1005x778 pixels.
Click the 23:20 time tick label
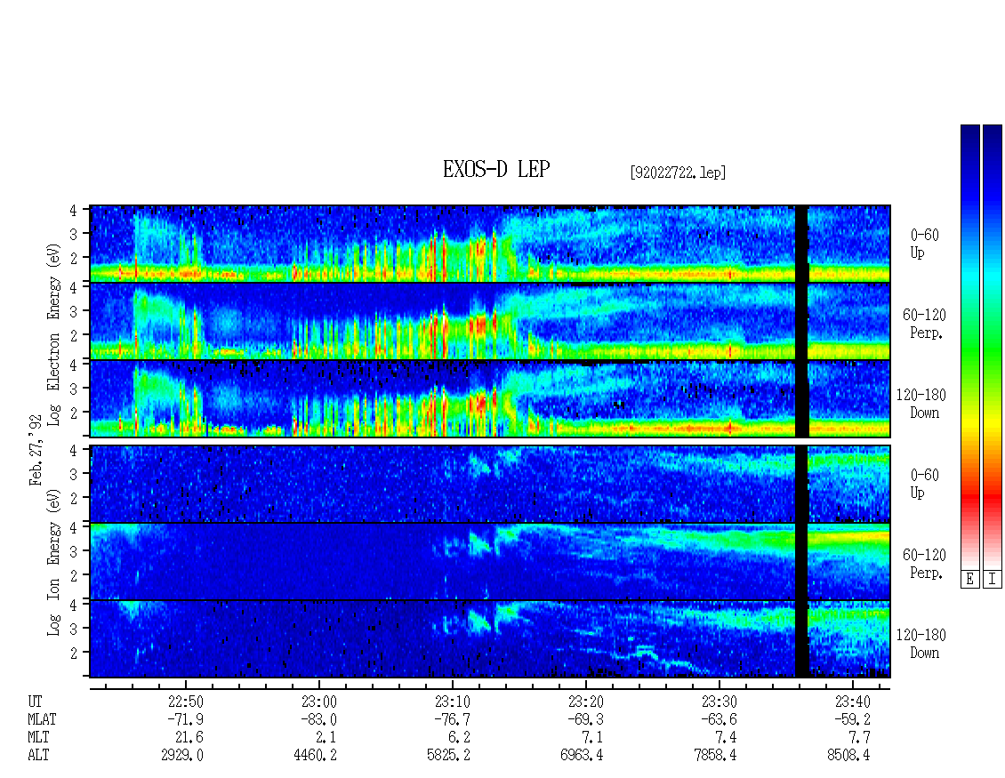pyautogui.click(x=585, y=702)
